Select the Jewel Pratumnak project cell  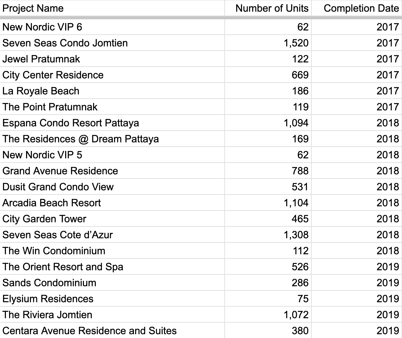pos(112,59)
